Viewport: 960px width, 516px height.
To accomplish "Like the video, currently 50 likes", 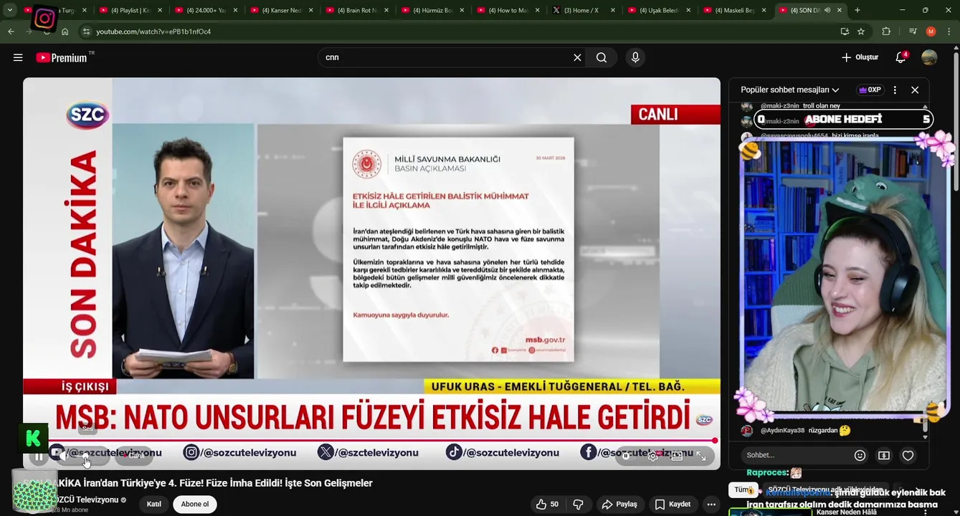I will click(547, 505).
